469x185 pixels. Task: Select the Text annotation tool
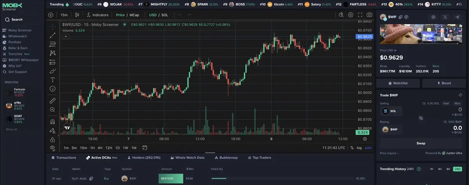(x=53, y=80)
